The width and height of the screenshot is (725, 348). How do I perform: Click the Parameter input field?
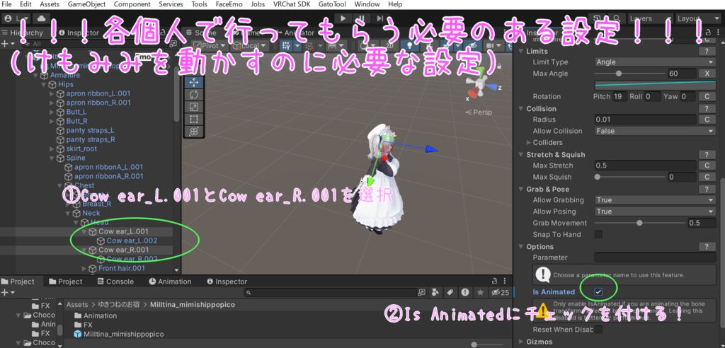coord(655,257)
